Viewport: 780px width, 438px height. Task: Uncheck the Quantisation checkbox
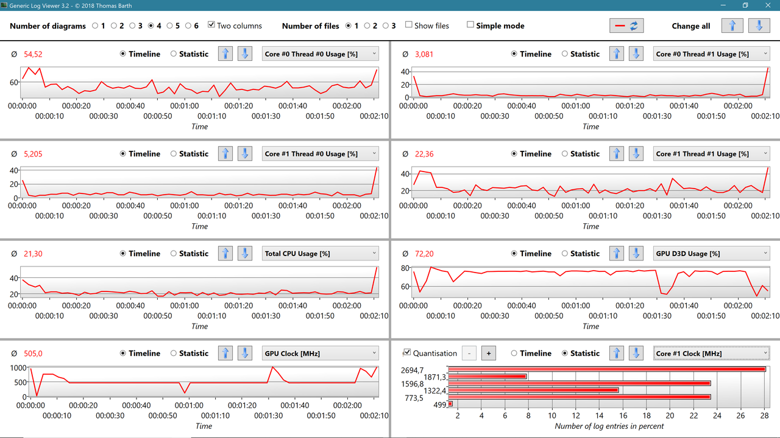[x=407, y=353]
